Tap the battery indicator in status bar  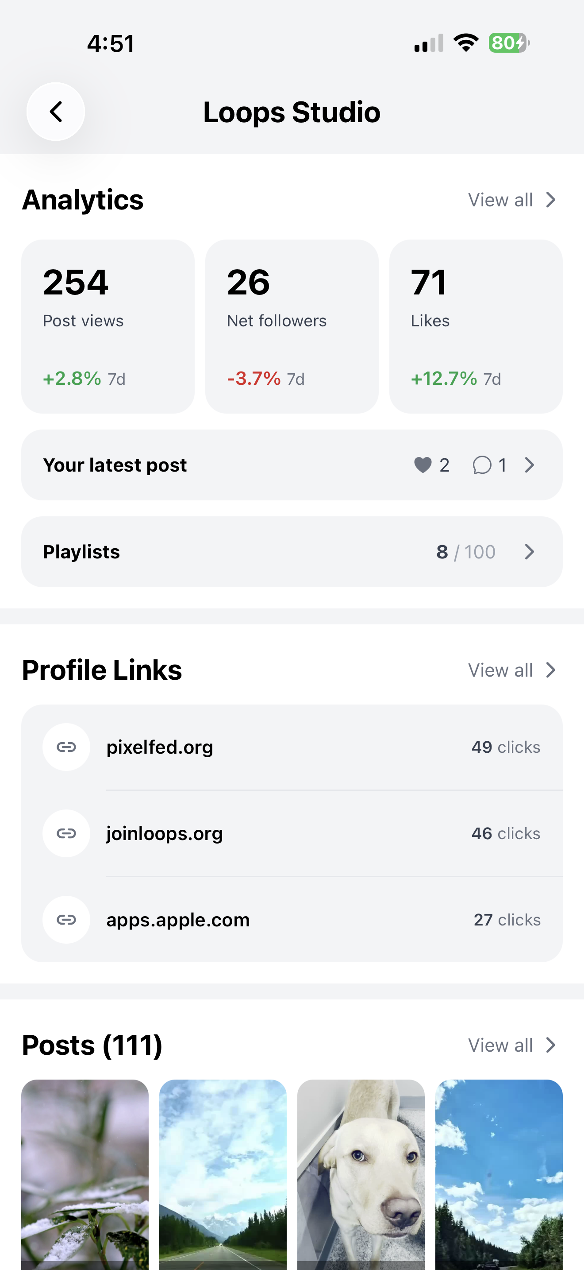click(x=509, y=43)
